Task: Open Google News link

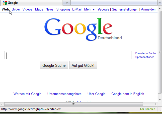Action: 50,9
